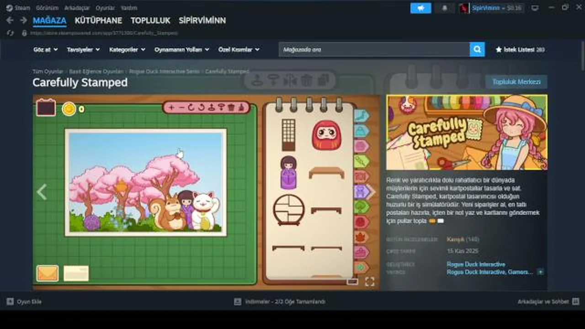Image resolution: width=585 pixels, height=329 pixels.
Task: Open the account name and wallet dropdown
Action: pyautogui.click(x=497, y=8)
